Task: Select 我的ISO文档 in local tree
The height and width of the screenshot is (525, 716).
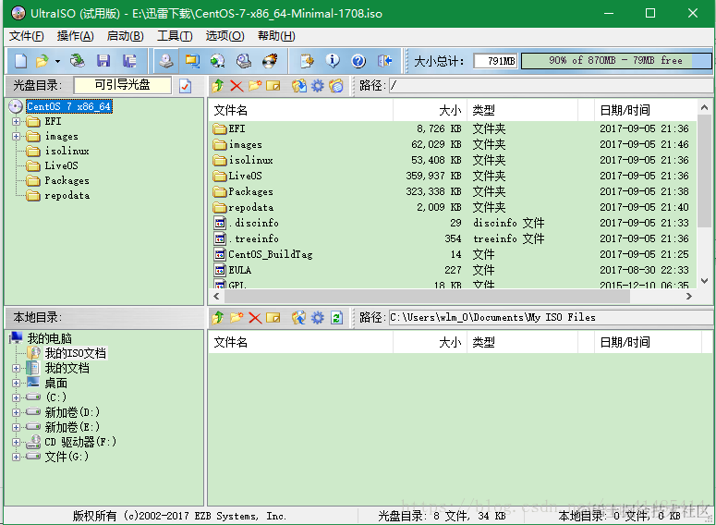Action: [76, 353]
